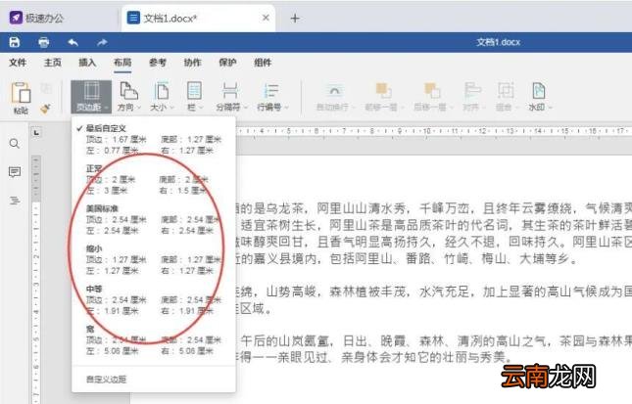Viewport: 632px width, 404px height.
Task: Switch to the 插入 ribbon tab
Action: [x=87, y=63]
